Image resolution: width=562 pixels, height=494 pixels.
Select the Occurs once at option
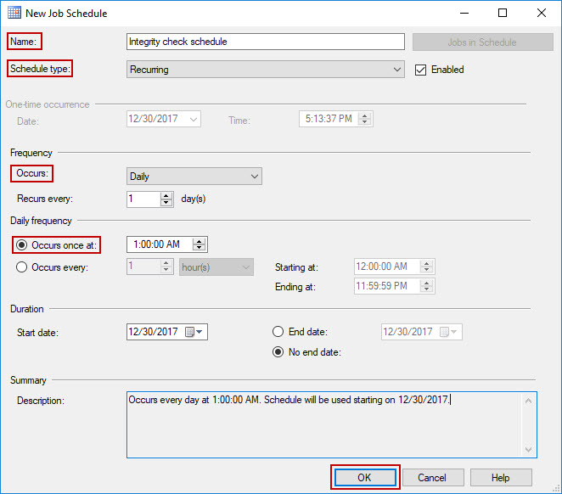[22, 245]
